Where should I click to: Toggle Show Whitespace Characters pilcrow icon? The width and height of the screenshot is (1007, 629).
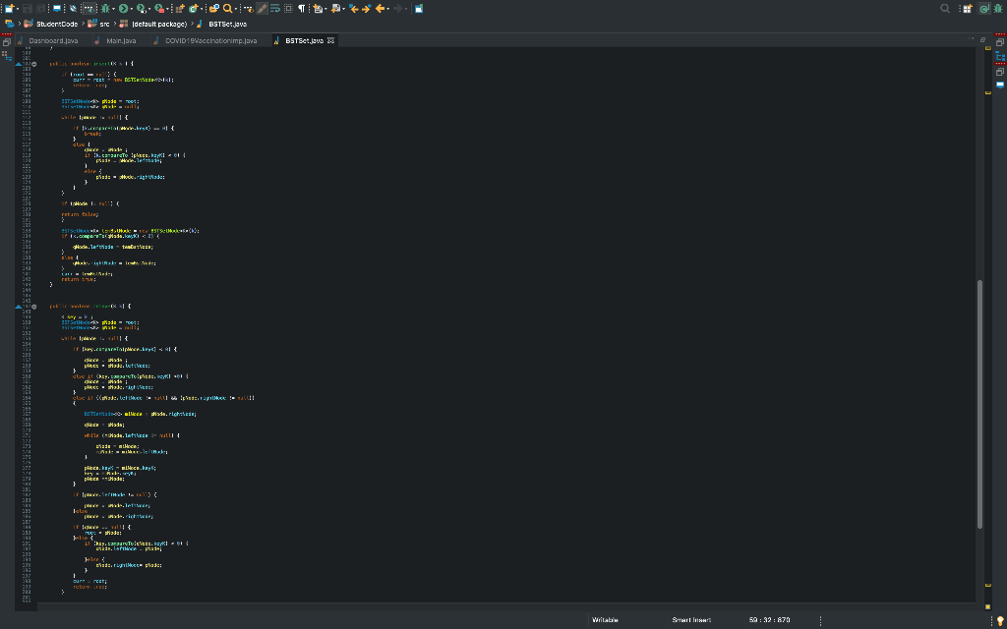301,8
